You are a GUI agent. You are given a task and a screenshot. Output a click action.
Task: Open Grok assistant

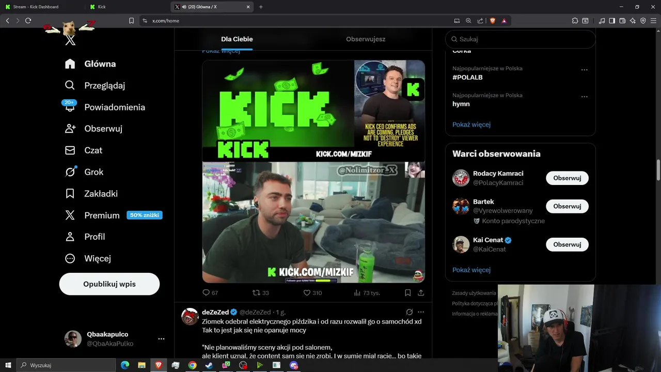click(84, 172)
